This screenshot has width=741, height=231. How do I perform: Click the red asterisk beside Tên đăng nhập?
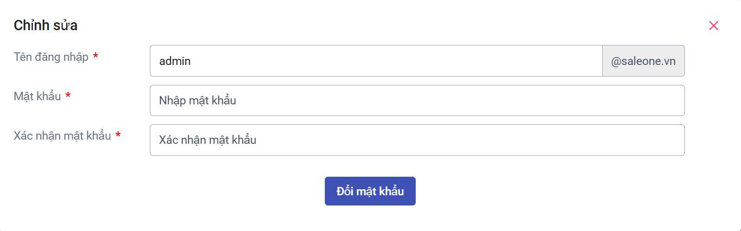(x=96, y=57)
